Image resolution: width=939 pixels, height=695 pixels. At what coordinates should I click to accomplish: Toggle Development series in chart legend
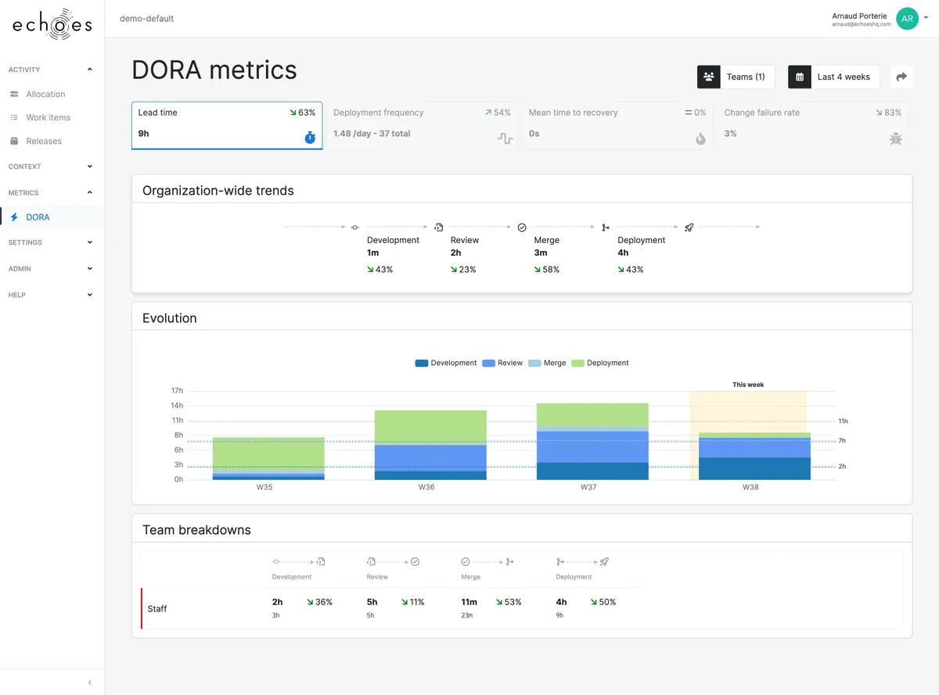click(446, 363)
